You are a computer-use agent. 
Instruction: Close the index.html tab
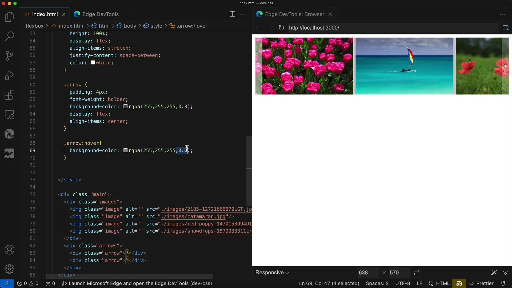point(64,14)
